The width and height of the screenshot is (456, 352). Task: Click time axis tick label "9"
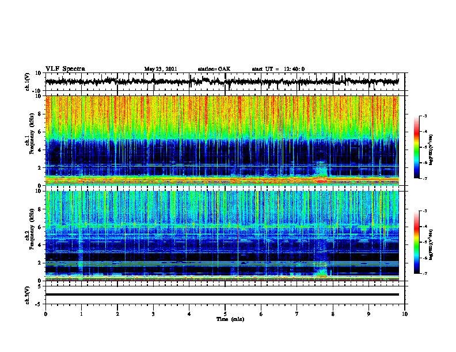[x=368, y=314]
